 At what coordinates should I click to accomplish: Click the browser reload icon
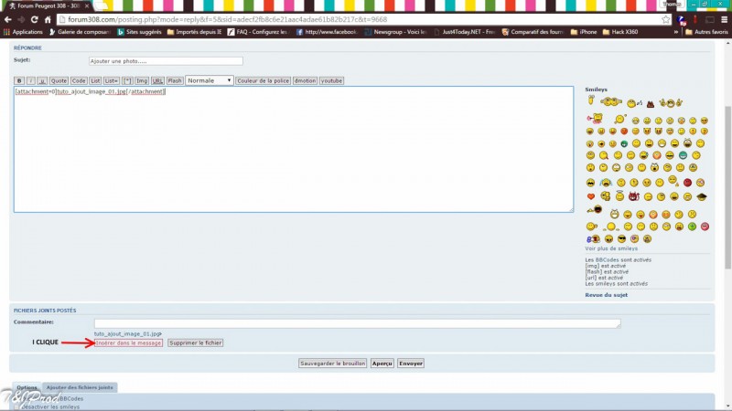[x=48, y=19]
